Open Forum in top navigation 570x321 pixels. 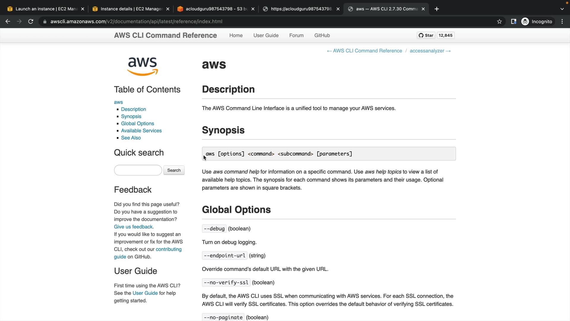click(296, 35)
